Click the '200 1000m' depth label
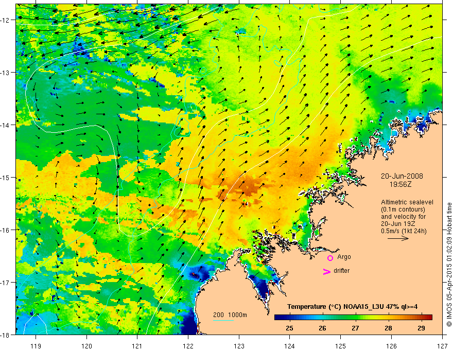 [230, 315]
